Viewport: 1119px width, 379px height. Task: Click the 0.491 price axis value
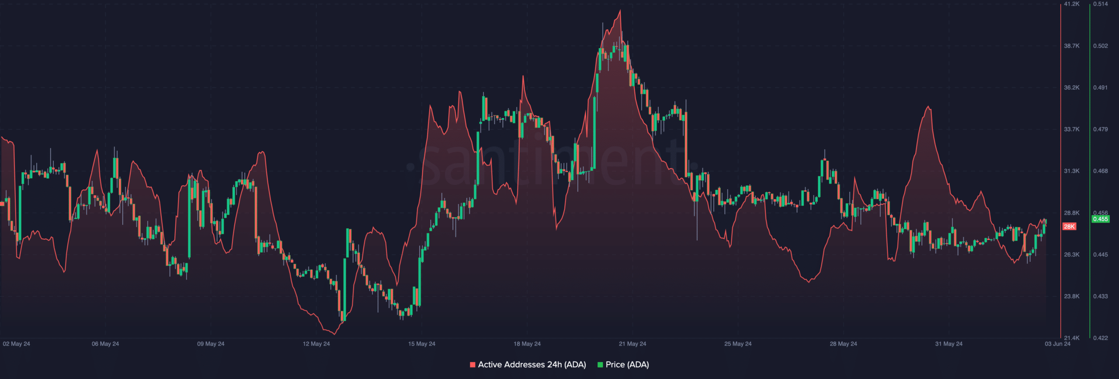[1101, 88]
